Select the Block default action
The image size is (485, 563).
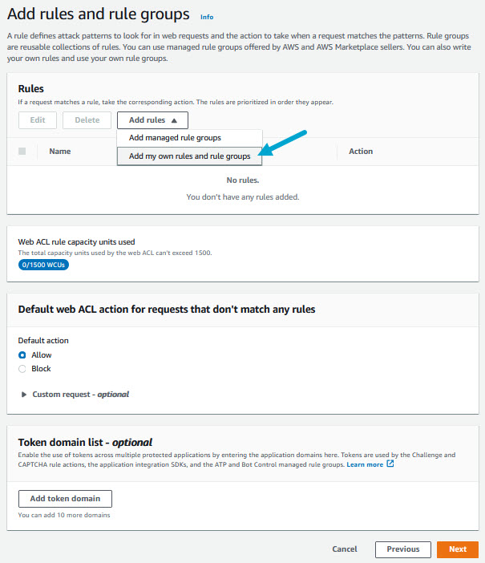click(22, 369)
